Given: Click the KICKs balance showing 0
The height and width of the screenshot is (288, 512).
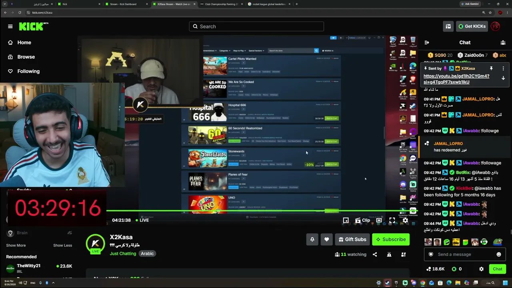Looking at the screenshot, I should coord(457,269).
